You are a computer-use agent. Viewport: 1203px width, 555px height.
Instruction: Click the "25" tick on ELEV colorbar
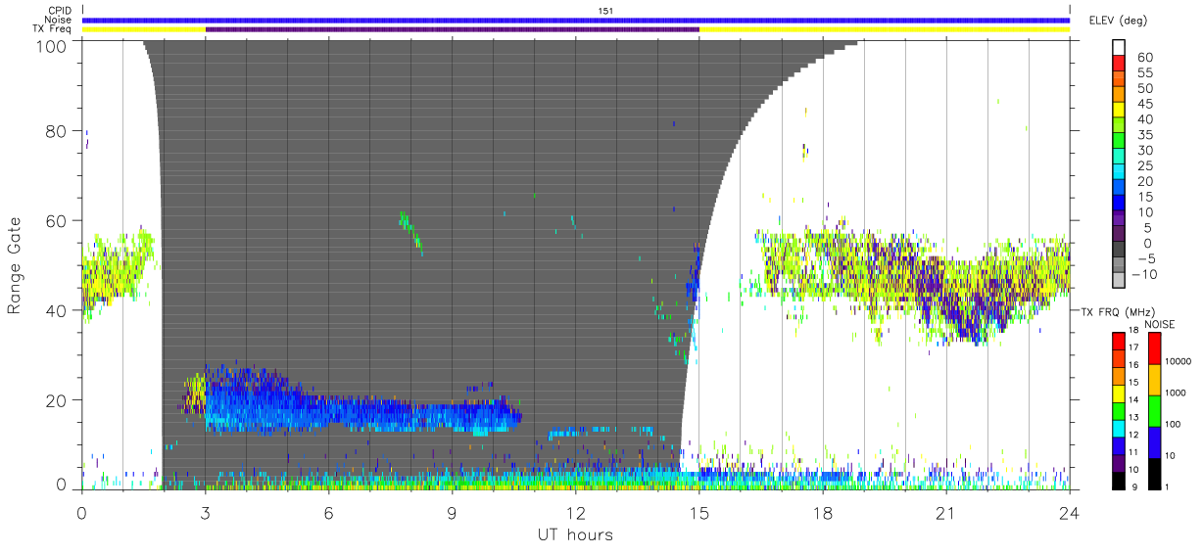click(1143, 166)
